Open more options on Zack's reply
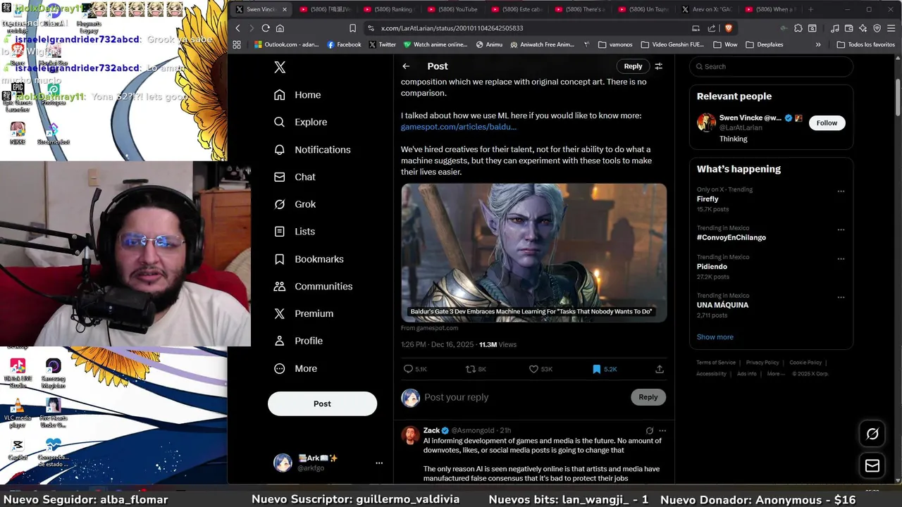The image size is (902, 507). click(x=662, y=430)
